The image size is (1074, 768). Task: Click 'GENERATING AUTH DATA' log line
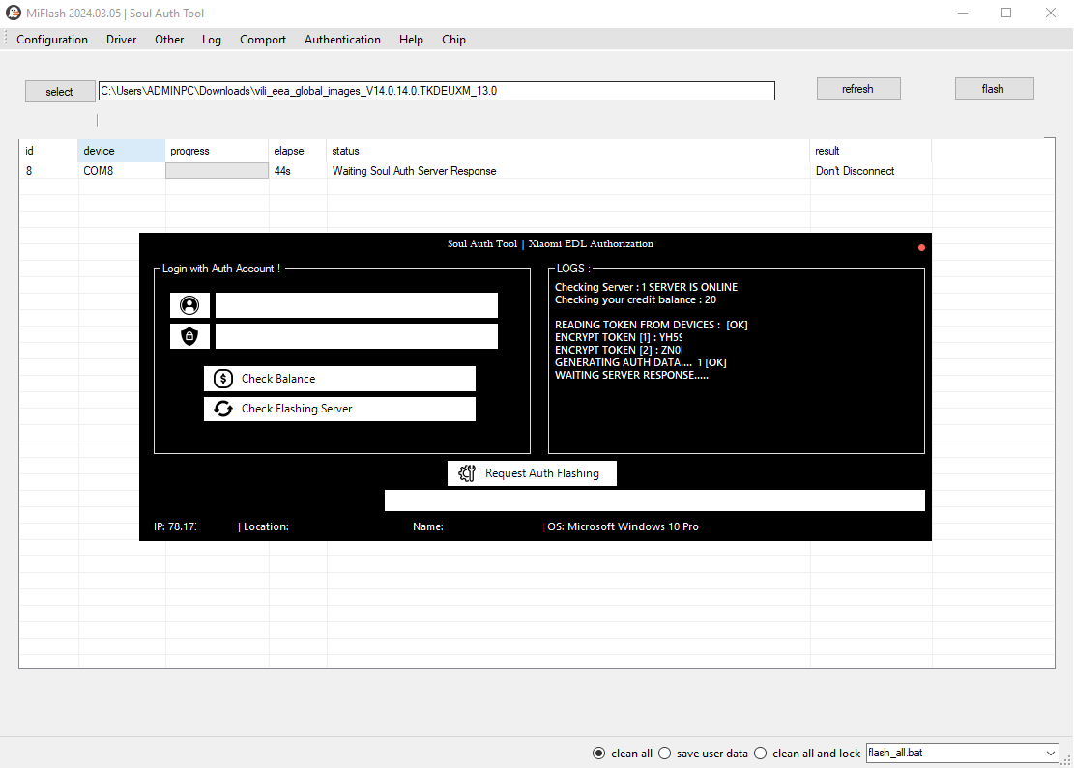[640, 362]
